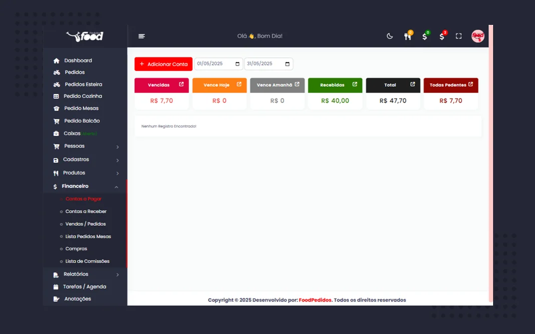Expand the Produtos submenu chevron

pos(117,173)
